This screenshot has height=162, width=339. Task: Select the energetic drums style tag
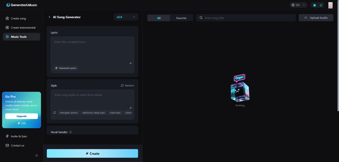69,113
